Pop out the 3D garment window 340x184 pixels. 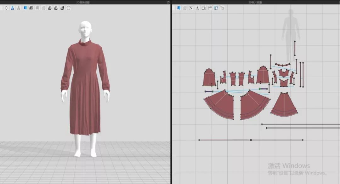(x=168, y=2)
